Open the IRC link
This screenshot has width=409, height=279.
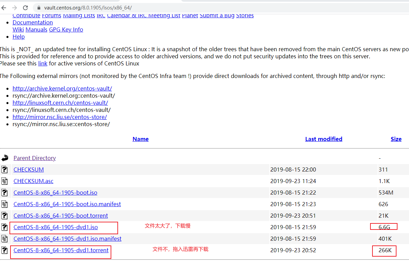pyautogui.click(x=101, y=16)
